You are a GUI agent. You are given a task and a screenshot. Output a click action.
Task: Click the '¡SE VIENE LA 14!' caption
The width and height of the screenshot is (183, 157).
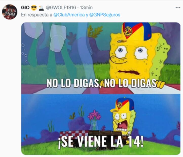click(101, 141)
